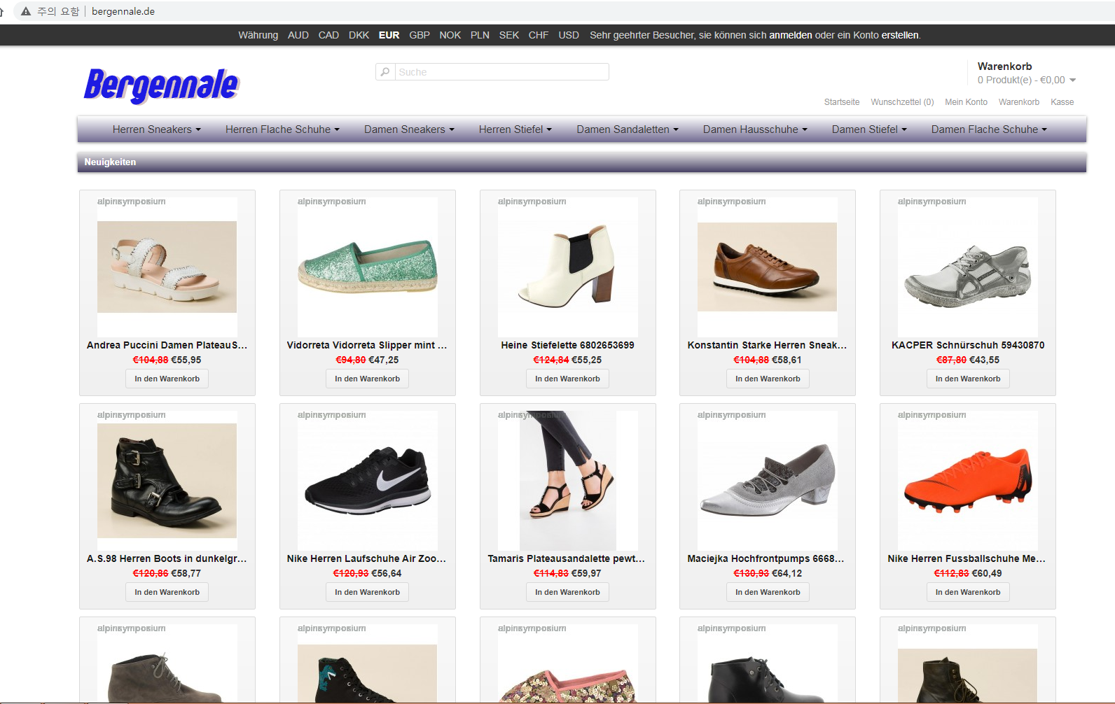1115x704 pixels.
Task: Open Heine Stiefelette boot thumbnail
Action: pos(567,267)
